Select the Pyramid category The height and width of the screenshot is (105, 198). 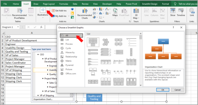69,65
